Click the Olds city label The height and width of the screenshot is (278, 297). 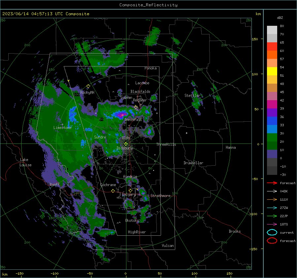126,138
